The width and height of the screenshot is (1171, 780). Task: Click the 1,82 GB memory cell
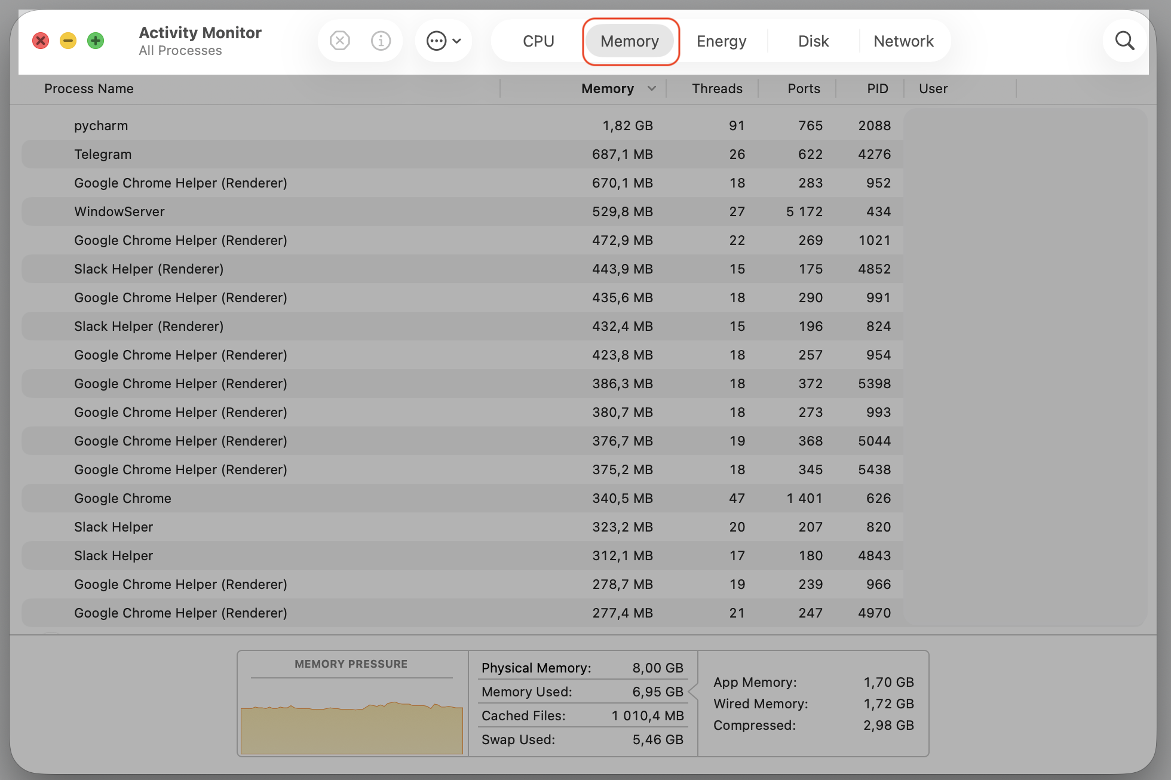click(x=627, y=125)
